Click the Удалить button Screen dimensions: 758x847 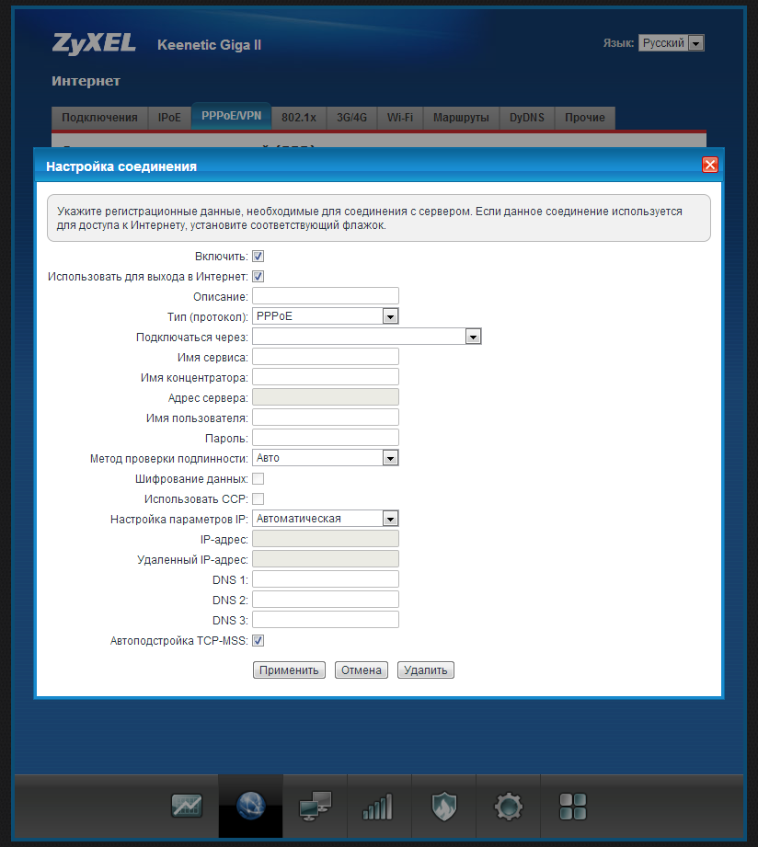(426, 670)
